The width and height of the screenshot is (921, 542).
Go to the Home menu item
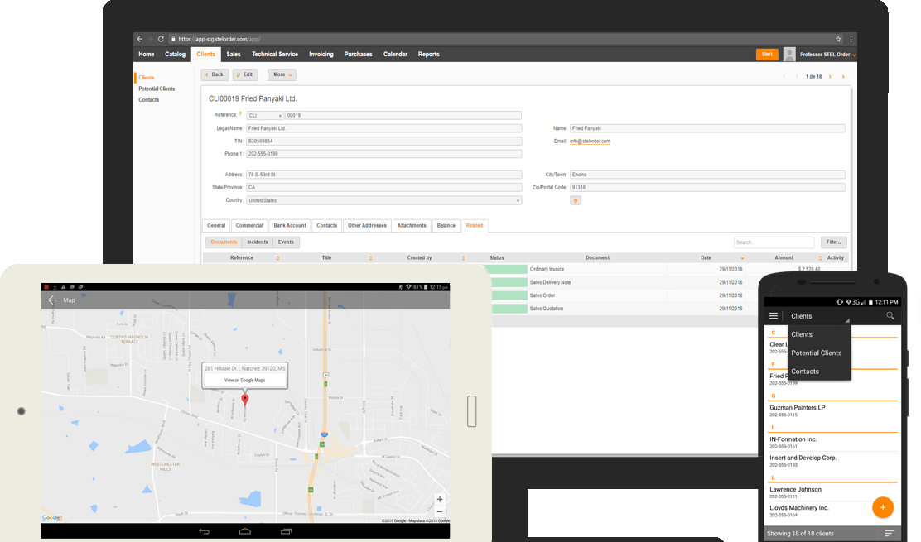pyautogui.click(x=147, y=55)
